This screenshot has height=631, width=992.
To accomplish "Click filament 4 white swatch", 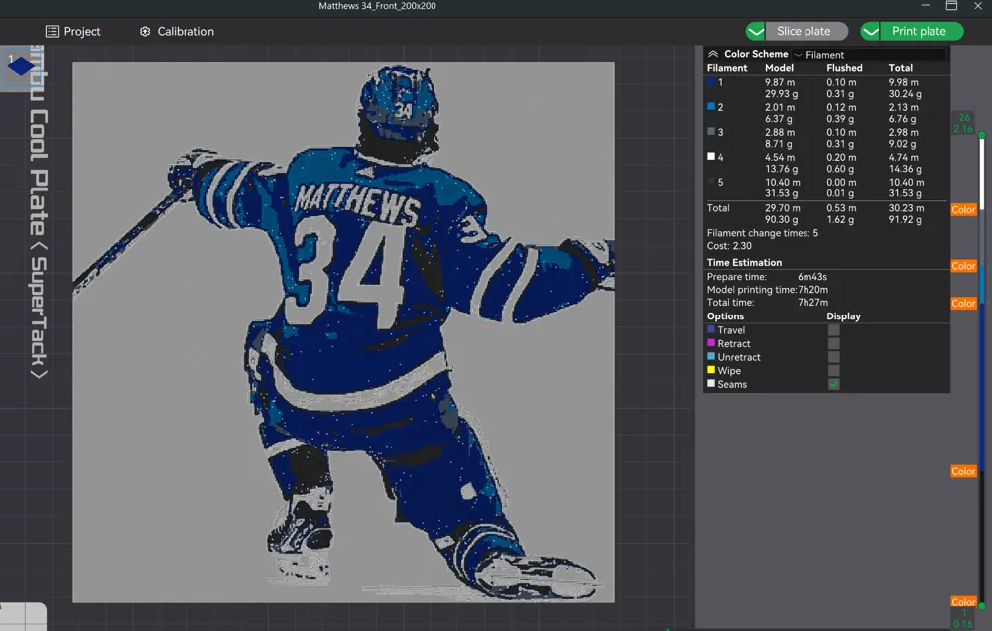I will (711, 157).
